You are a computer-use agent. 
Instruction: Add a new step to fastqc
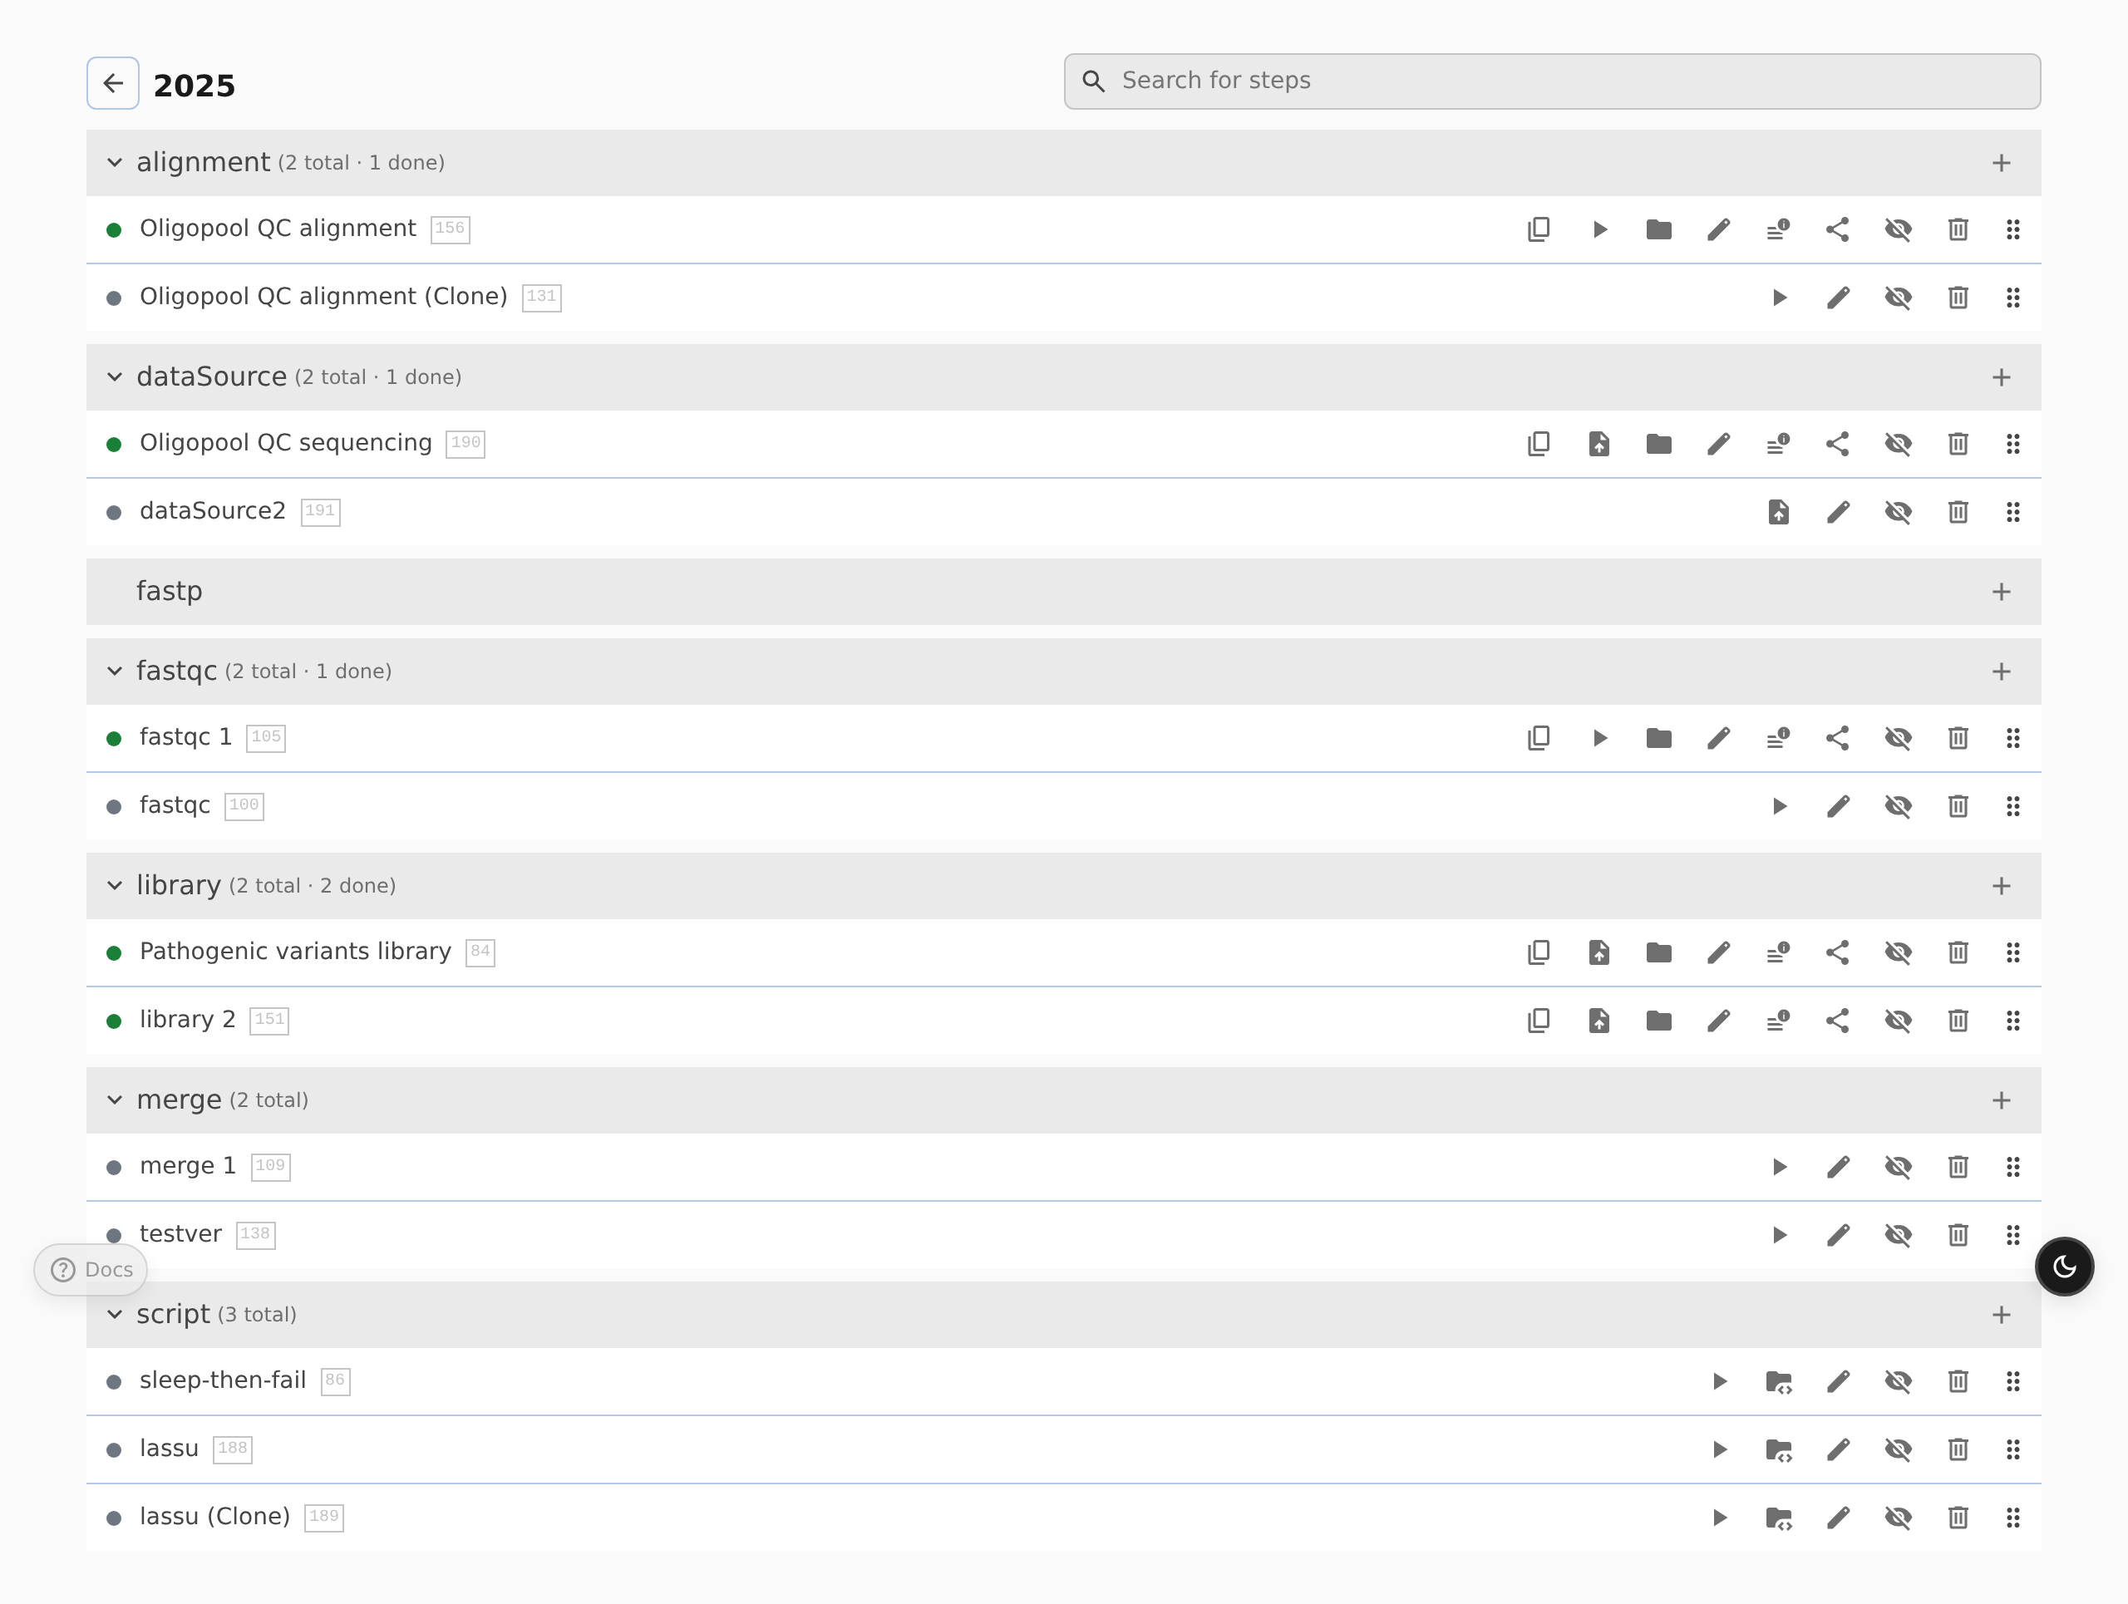click(x=2001, y=672)
